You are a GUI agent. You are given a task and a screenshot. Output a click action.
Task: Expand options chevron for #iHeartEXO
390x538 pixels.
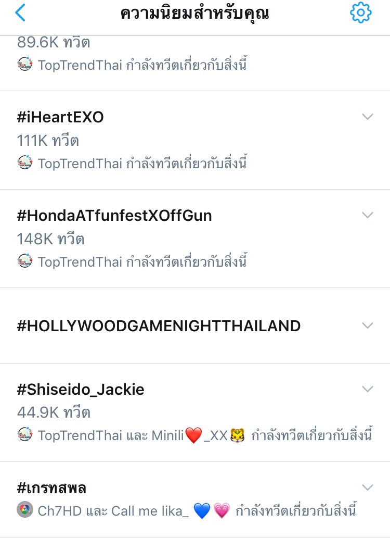pos(368,117)
